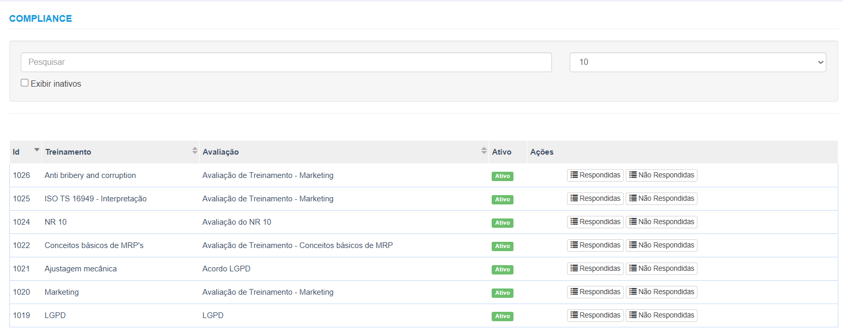
Task: Click sort arrows on Avaliação column
Action: (x=483, y=150)
